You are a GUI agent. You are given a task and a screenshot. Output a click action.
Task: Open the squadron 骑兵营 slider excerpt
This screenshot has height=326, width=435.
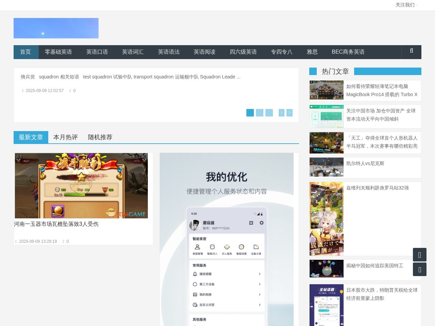(x=130, y=77)
